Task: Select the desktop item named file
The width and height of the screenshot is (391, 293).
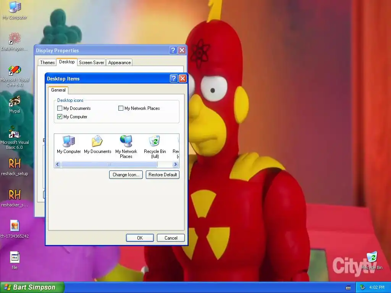Action: pos(15,260)
